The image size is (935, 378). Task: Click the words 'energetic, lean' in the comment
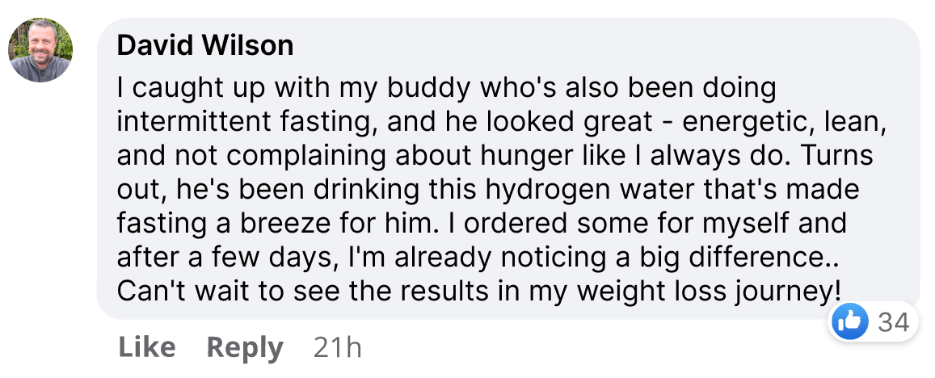781,123
